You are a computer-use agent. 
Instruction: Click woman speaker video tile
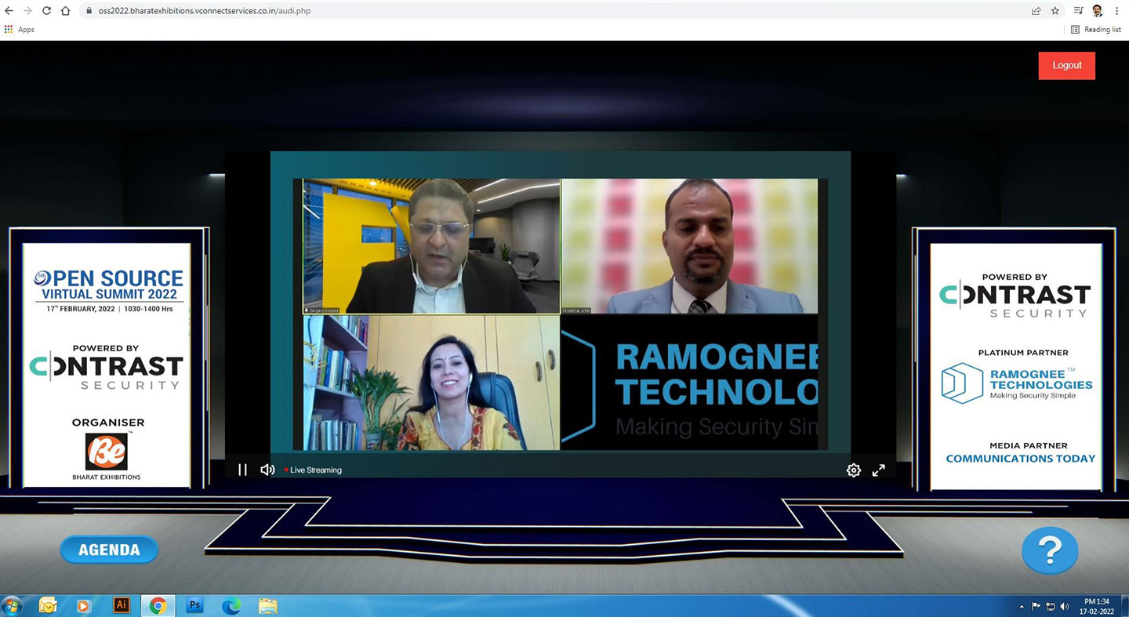coord(431,383)
